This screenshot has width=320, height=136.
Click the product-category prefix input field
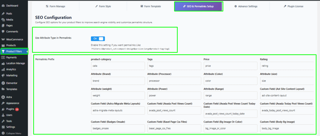(118, 66)
